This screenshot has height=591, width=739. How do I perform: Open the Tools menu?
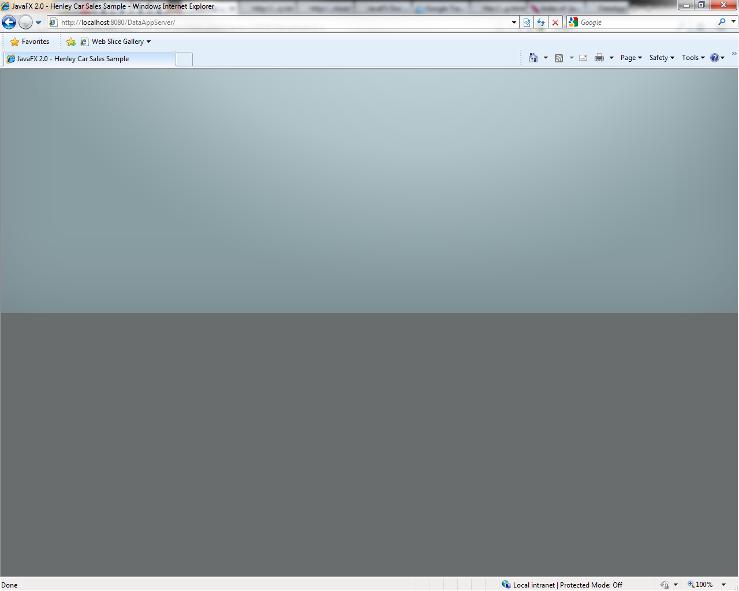coord(693,58)
